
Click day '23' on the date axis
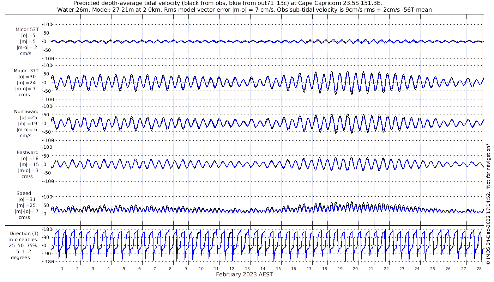point(402,268)
